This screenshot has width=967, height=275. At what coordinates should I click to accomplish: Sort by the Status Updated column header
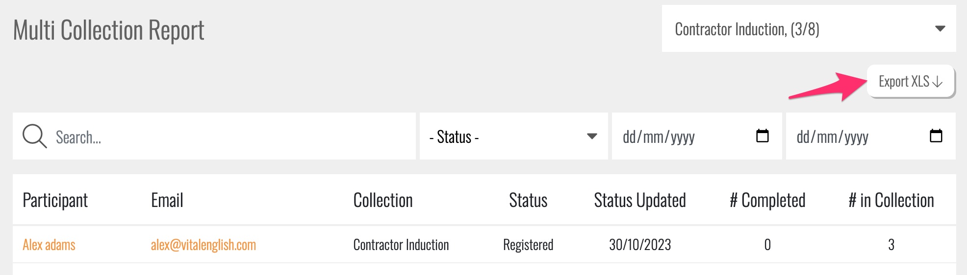pos(639,201)
